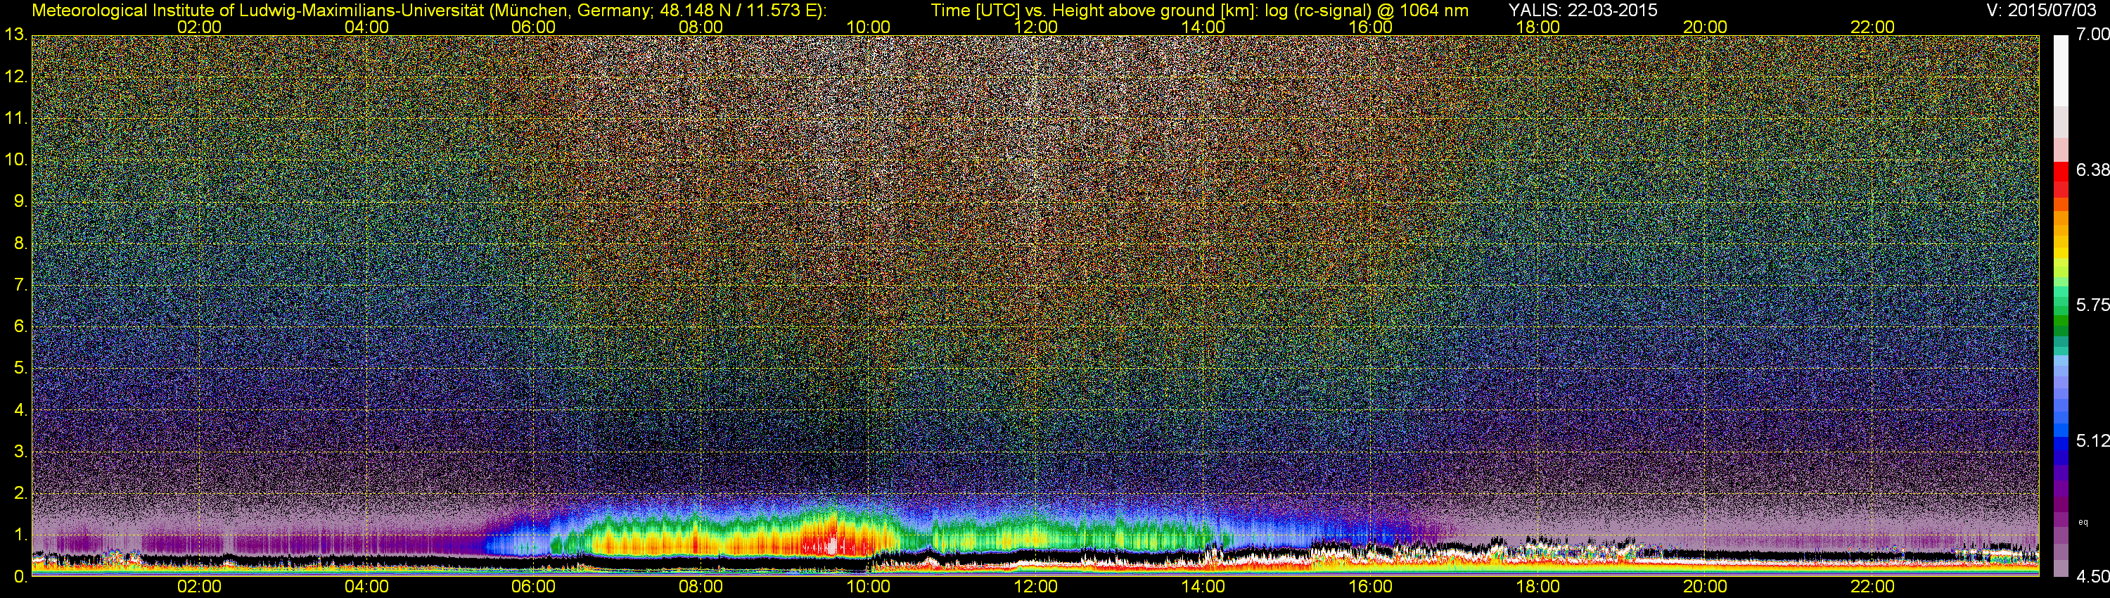Select the 20:00 label on the bottom axis

(x=1706, y=587)
